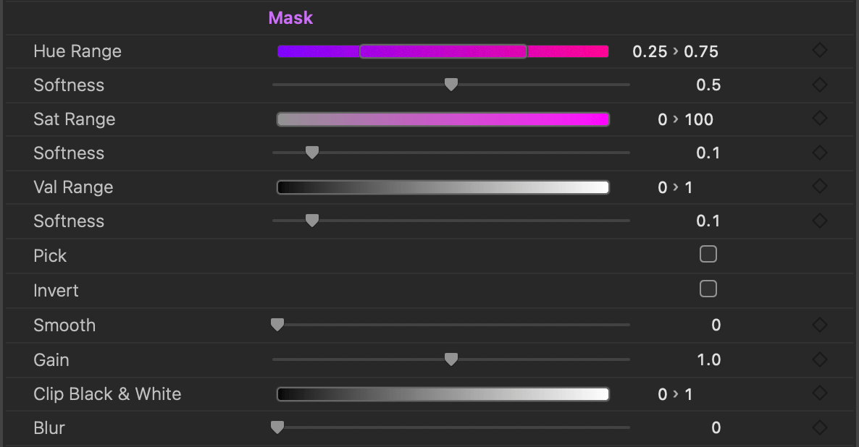Add keyframe for Val Range

[819, 187]
